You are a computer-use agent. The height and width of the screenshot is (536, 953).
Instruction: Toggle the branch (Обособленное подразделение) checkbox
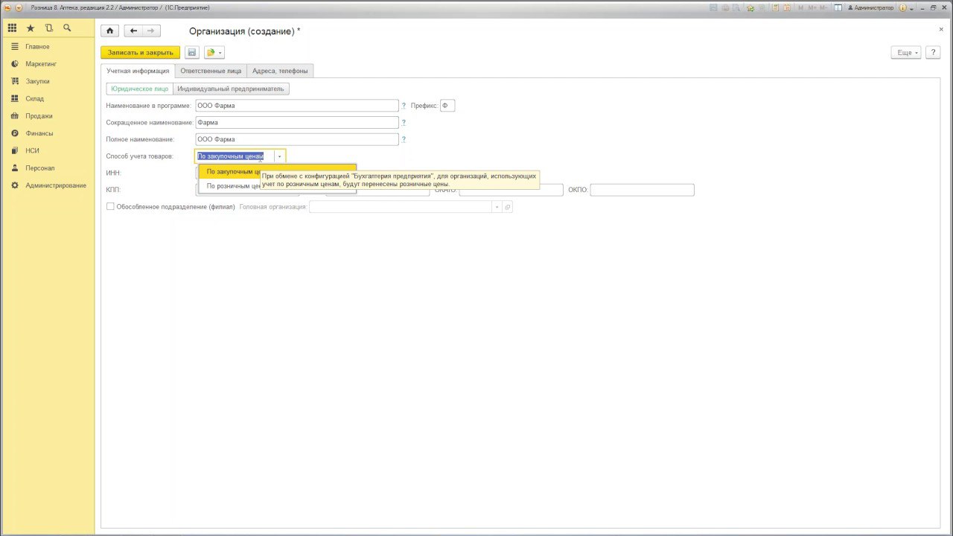[110, 207]
